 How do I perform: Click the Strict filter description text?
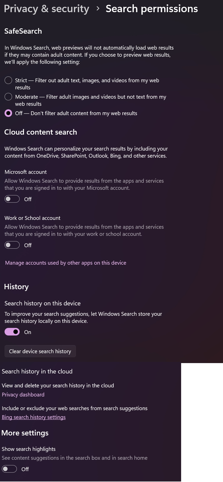click(87, 84)
